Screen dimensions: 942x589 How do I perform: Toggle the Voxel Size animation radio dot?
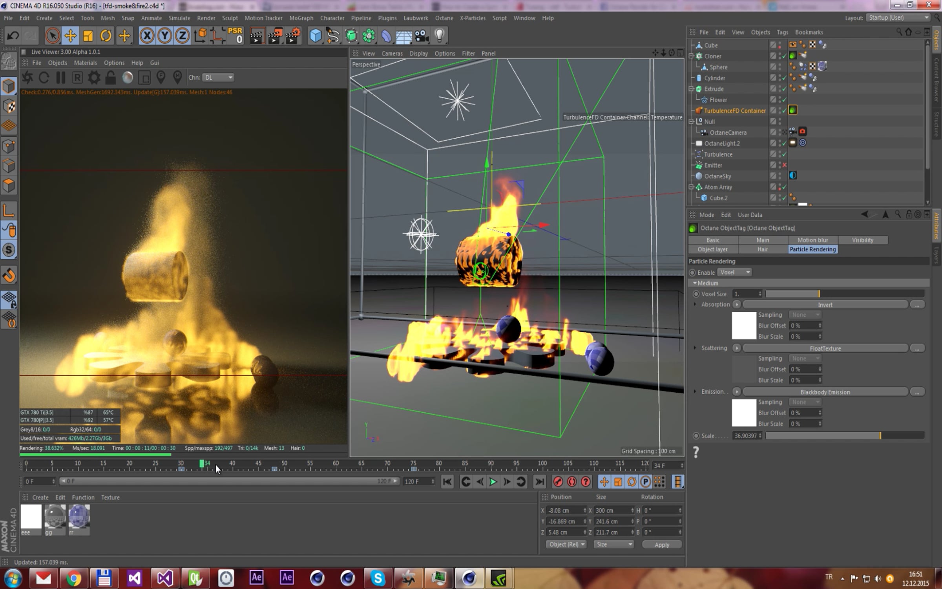(x=696, y=294)
